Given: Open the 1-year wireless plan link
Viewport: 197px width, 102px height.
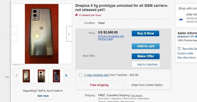Looking at the screenshot, I should 96,75.
